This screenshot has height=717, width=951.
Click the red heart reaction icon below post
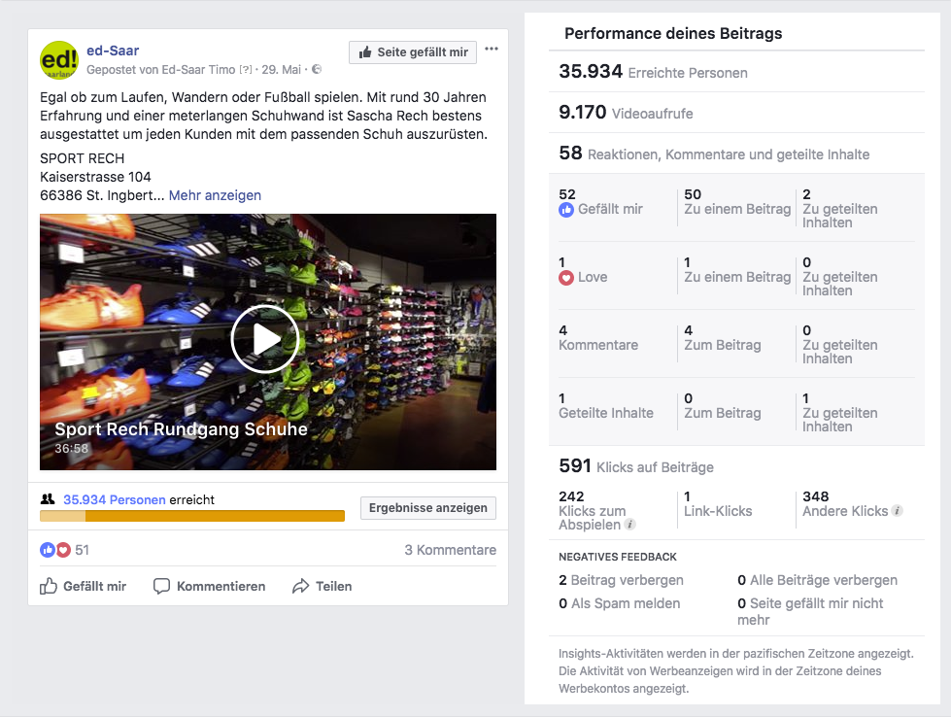pyautogui.click(x=63, y=550)
